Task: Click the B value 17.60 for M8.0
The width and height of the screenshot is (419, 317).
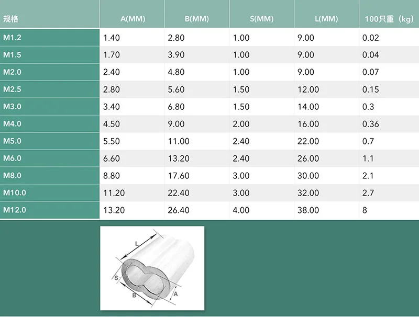Action: (x=179, y=176)
